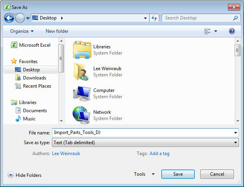This screenshot has width=244, height=187.
Task: Click the Favorites star icon
Action: click(x=14, y=61)
